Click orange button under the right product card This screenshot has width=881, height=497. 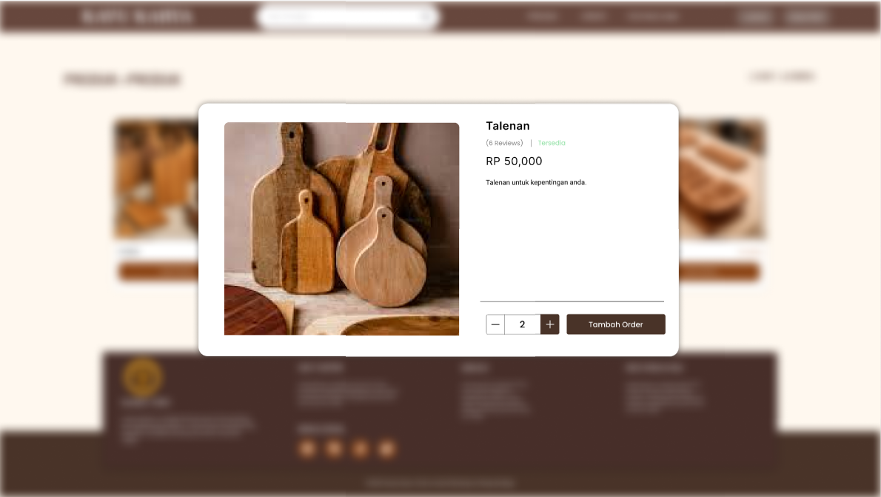click(719, 272)
